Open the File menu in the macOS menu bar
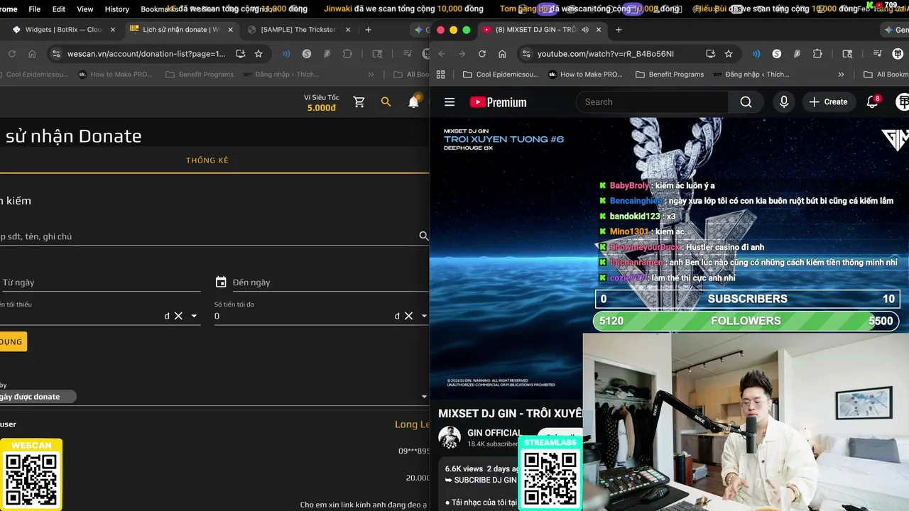This screenshot has height=511, width=909. pyautogui.click(x=34, y=9)
